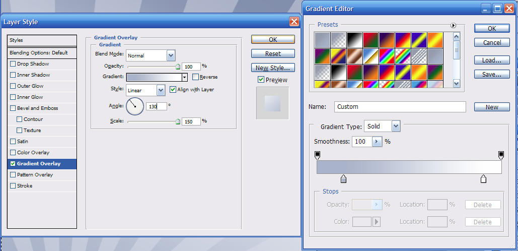Viewport: 518px width, 251px height.
Task: Enable the Drop Shadow effect checkbox
Action: point(13,64)
